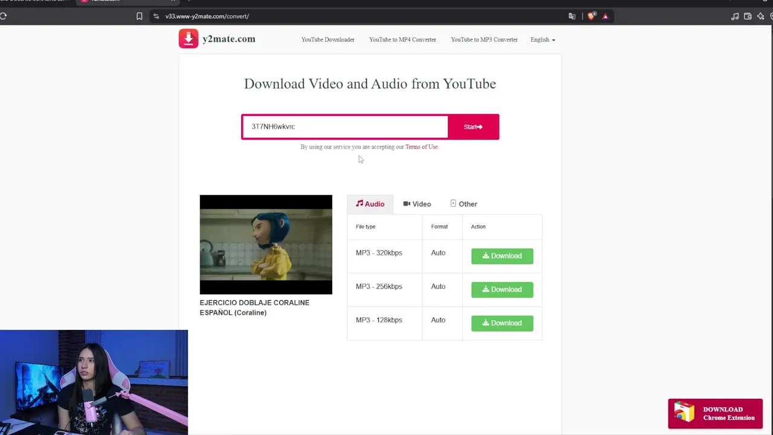Open site settings icon left of the URL

tap(156, 16)
